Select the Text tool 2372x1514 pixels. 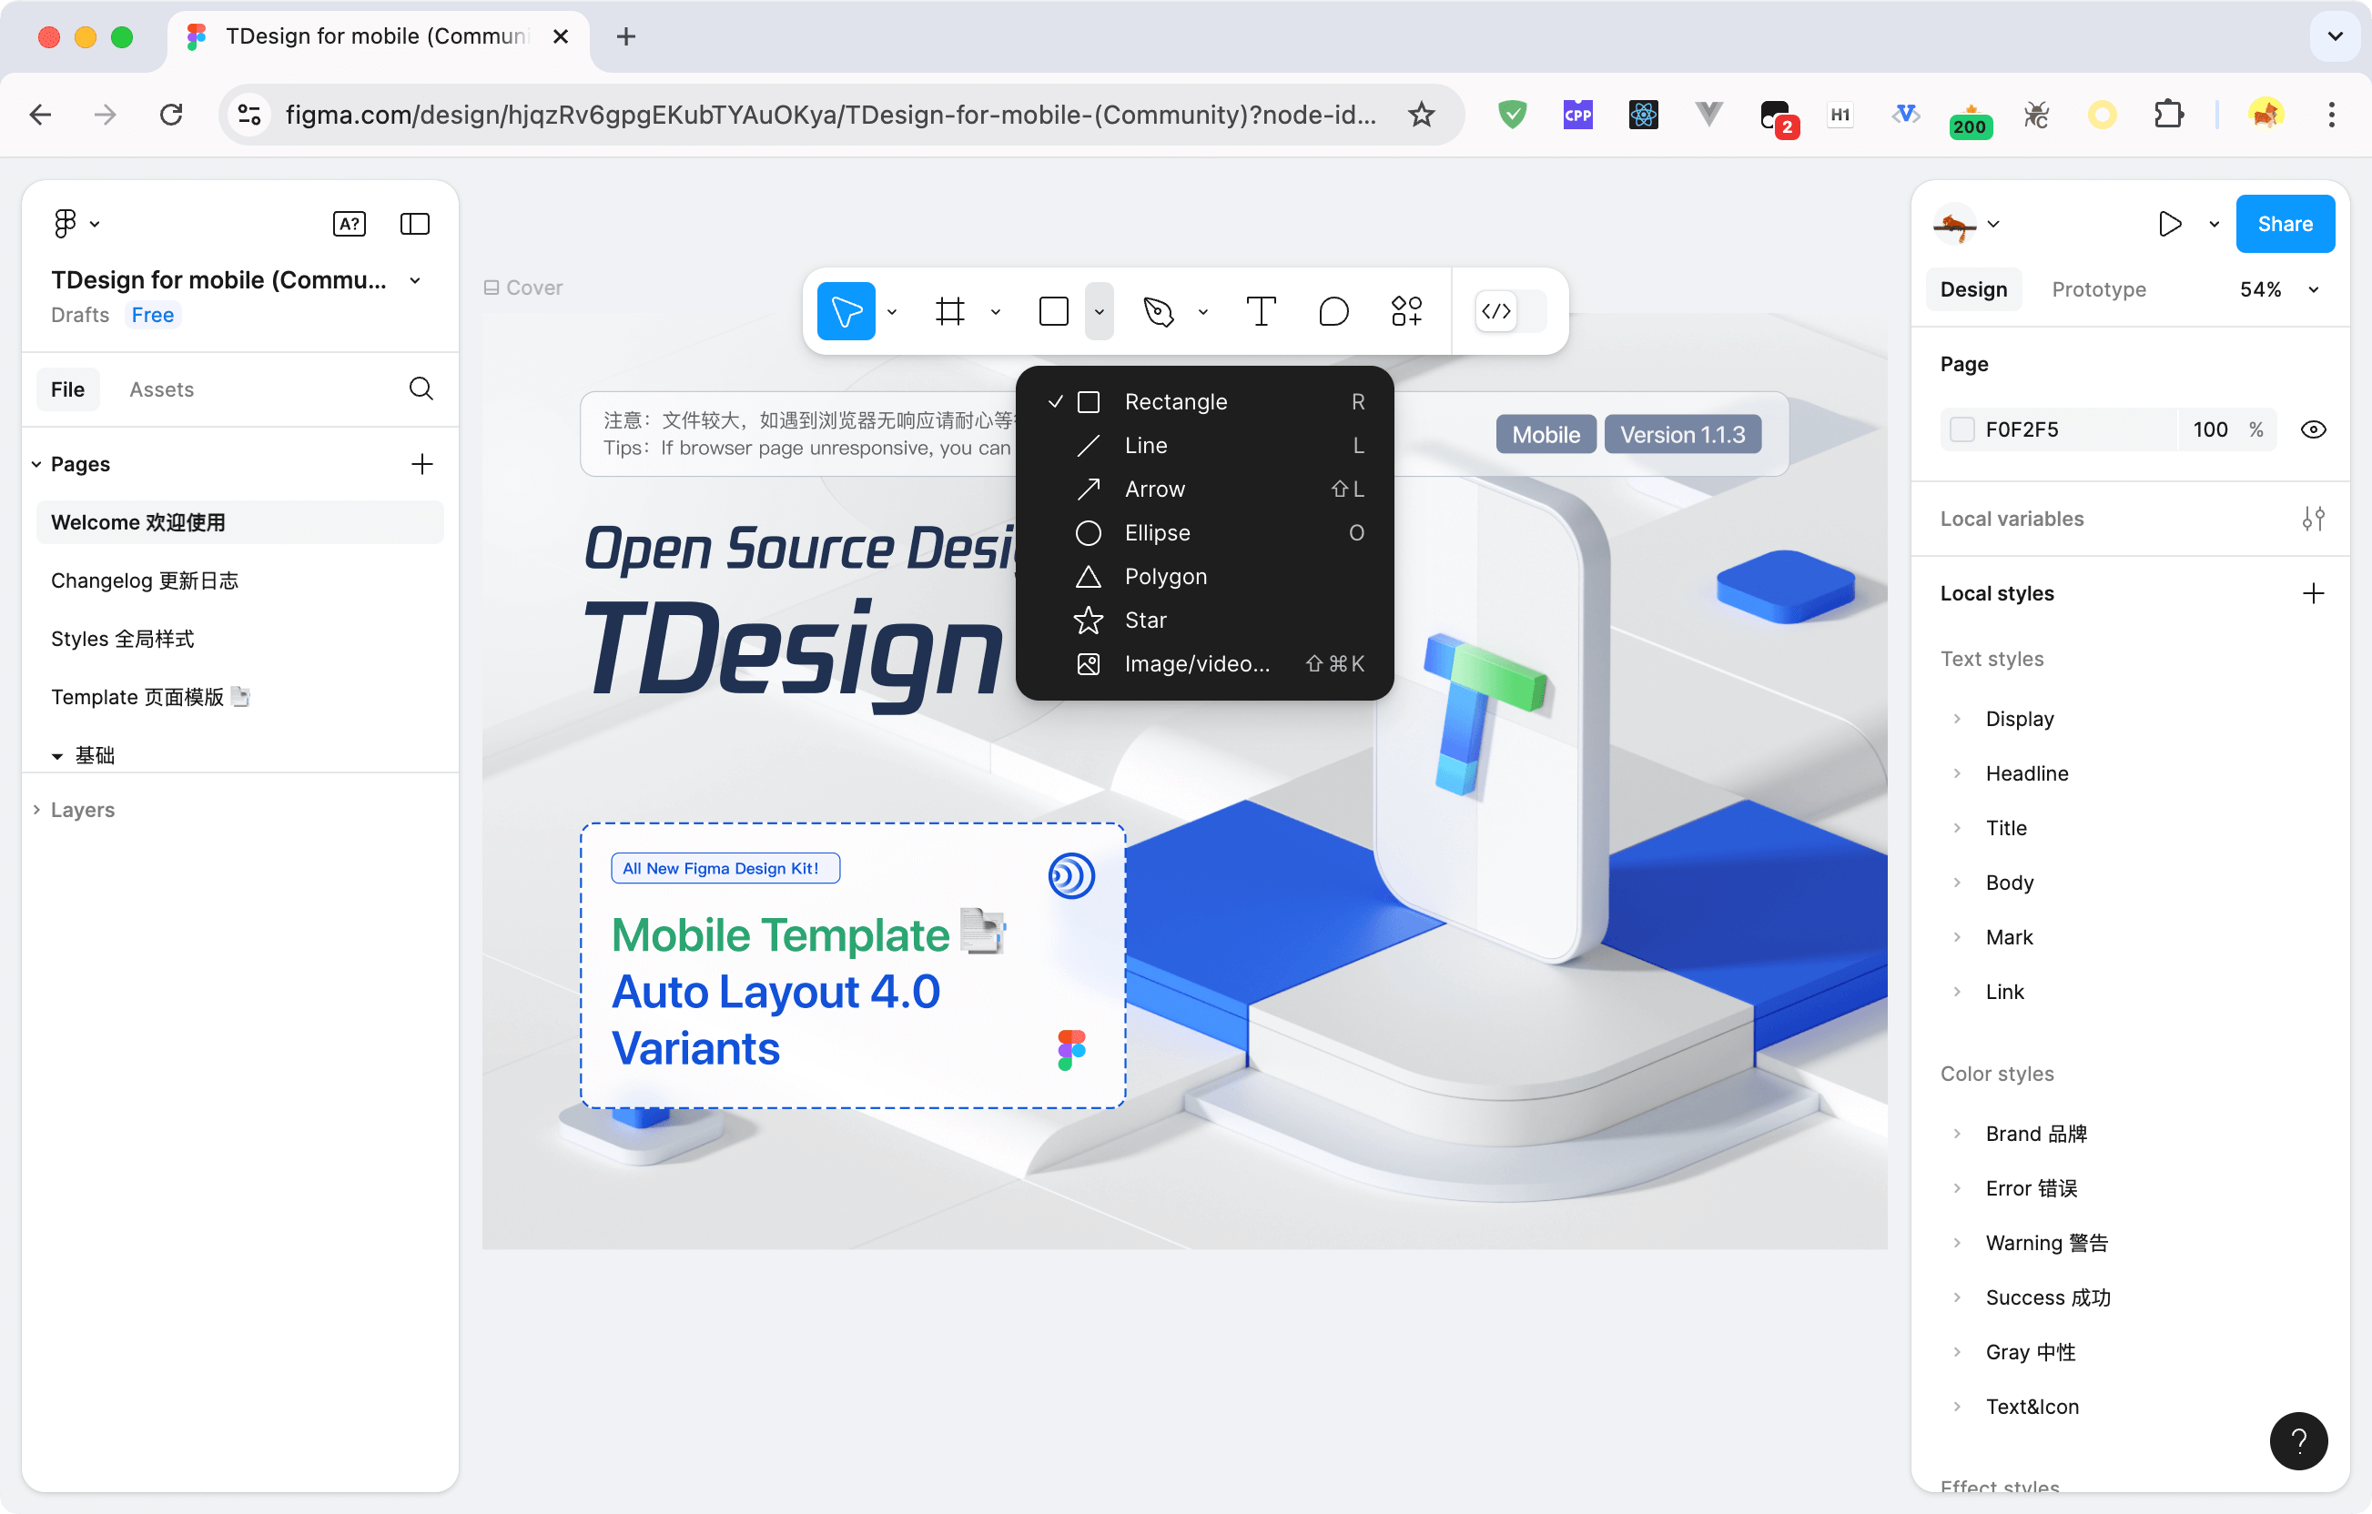click(1260, 312)
